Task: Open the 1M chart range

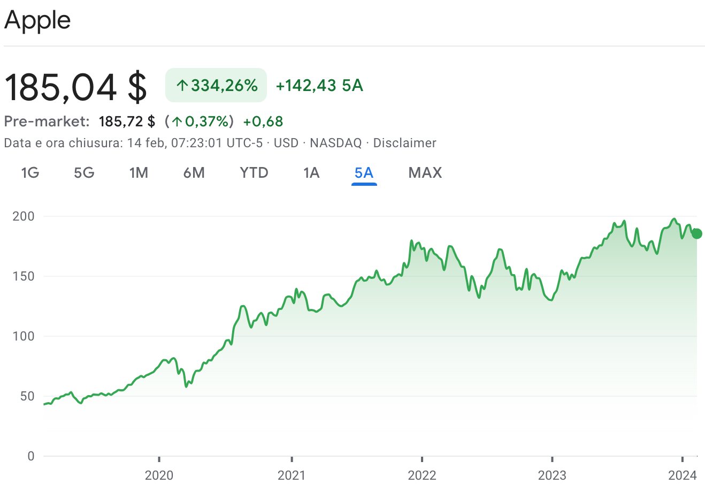Action: (x=139, y=173)
